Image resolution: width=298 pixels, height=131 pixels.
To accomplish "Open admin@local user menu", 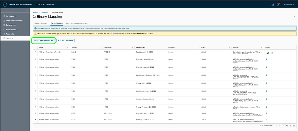I will [290, 4].
